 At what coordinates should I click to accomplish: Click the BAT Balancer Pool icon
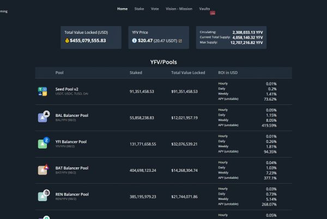tap(44, 170)
